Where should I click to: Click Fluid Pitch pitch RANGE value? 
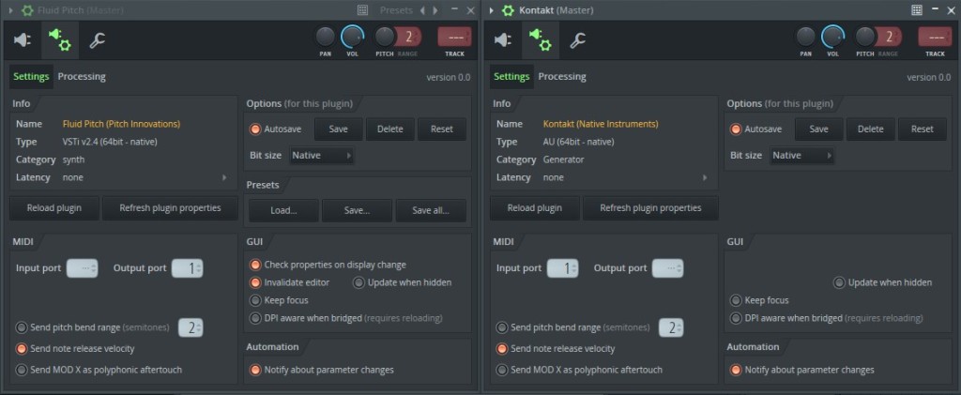[408, 37]
